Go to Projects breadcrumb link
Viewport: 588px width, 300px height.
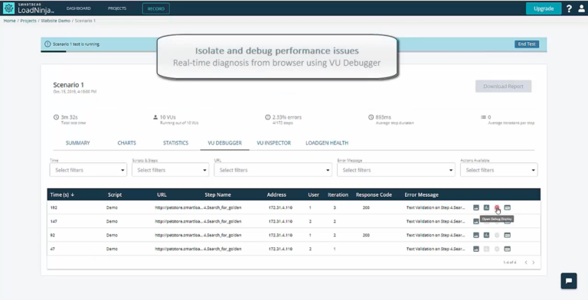28,21
